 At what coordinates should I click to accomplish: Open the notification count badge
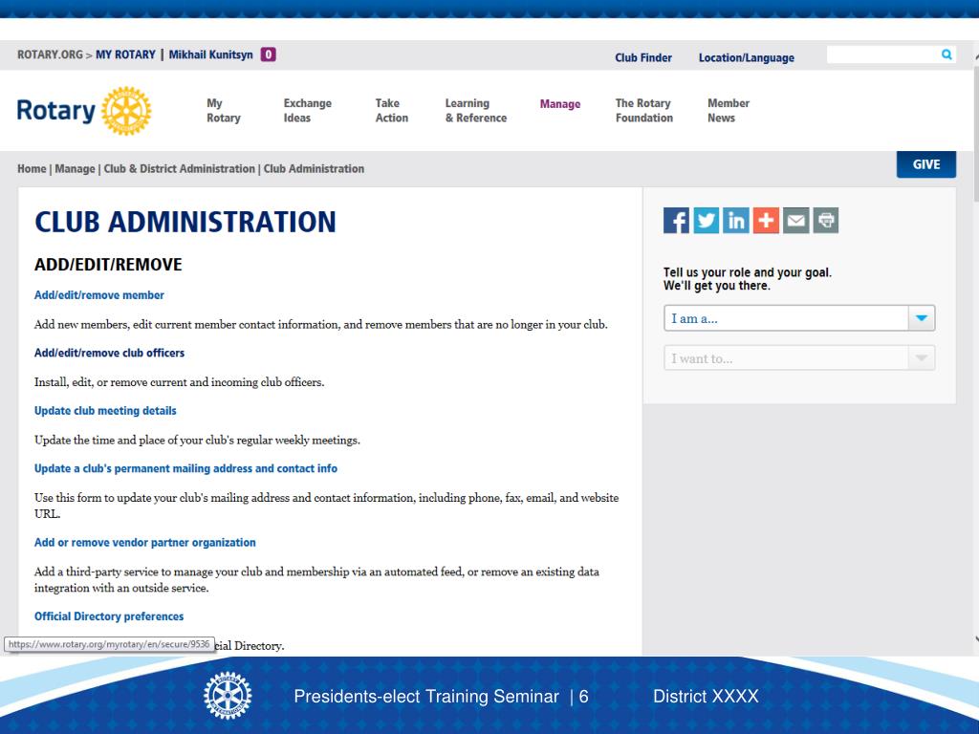point(269,54)
